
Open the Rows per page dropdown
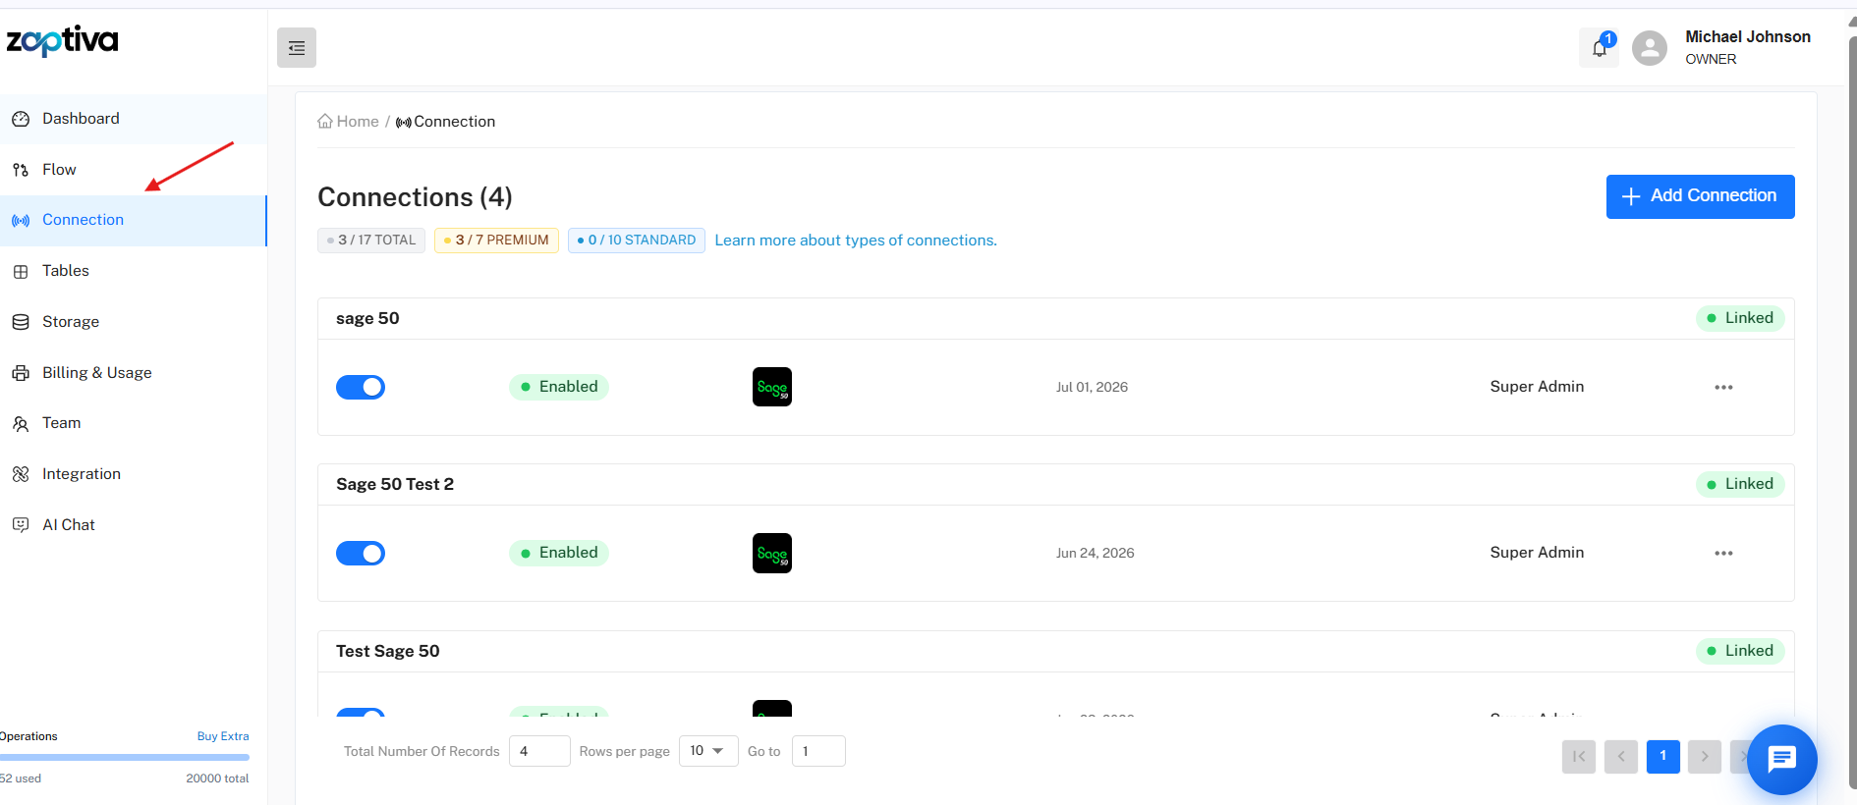point(708,751)
